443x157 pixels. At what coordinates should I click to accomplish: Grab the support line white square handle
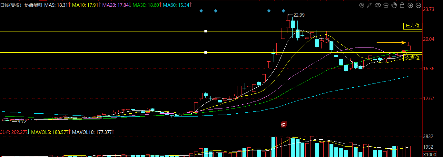[x=206, y=52]
